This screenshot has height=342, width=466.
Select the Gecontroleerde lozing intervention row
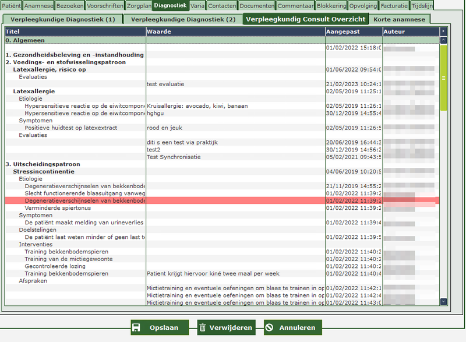(55, 266)
